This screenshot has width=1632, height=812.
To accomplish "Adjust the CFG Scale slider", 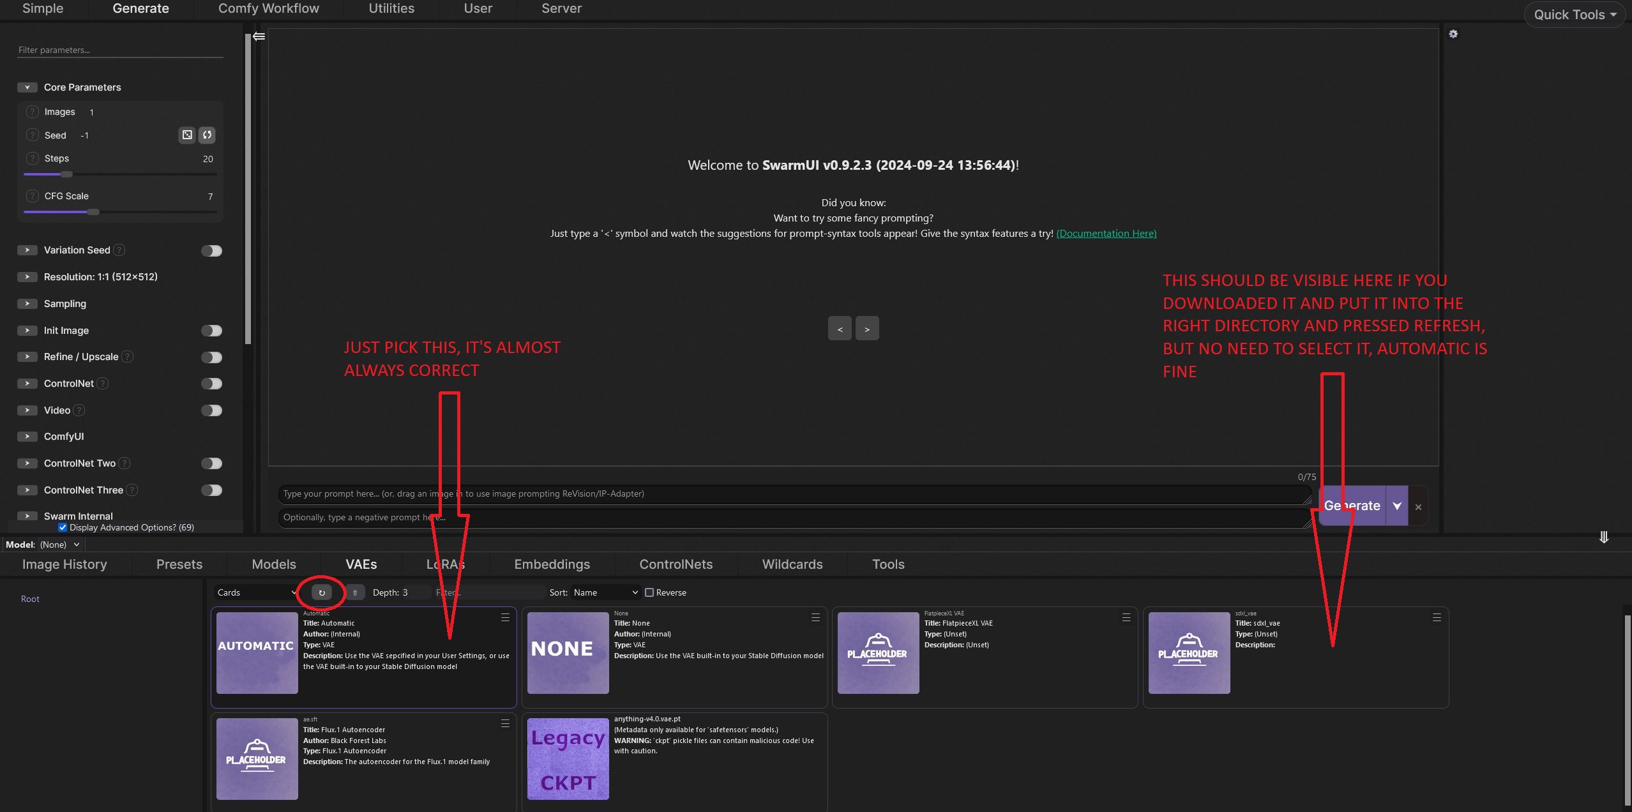I will coord(93,212).
